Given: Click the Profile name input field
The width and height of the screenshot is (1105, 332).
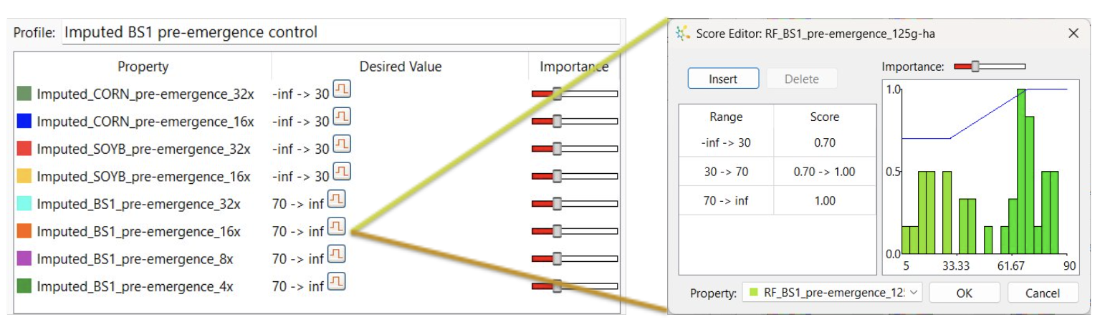Looking at the screenshot, I should pos(341,32).
